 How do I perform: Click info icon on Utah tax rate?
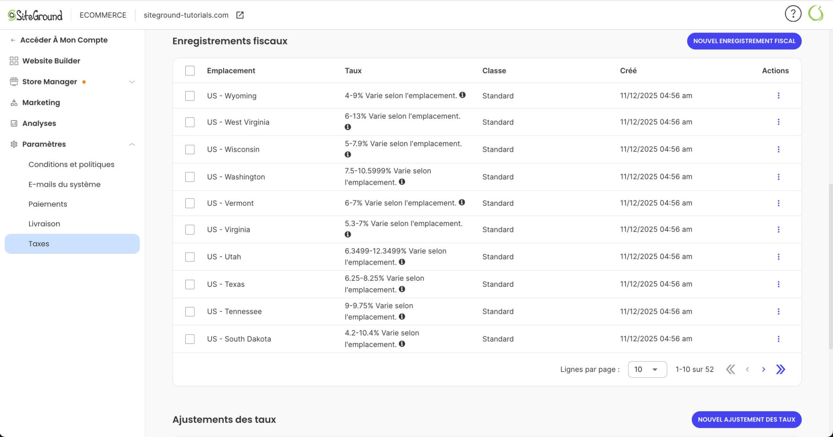(402, 262)
